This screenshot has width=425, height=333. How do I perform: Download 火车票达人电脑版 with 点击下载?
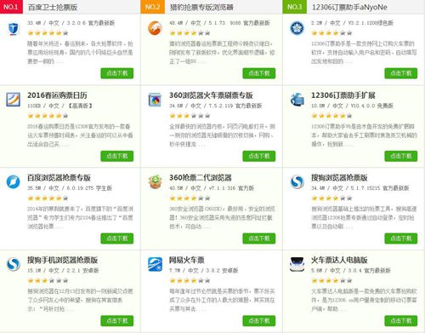click(401, 321)
